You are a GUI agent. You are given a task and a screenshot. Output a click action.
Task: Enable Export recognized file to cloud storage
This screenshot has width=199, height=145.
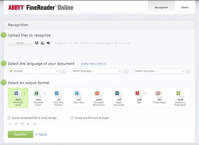point(9,118)
